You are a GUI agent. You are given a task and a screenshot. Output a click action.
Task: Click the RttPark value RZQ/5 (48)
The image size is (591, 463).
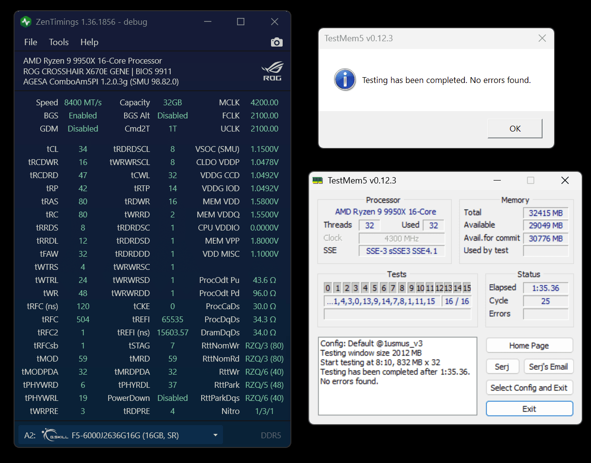tap(265, 385)
